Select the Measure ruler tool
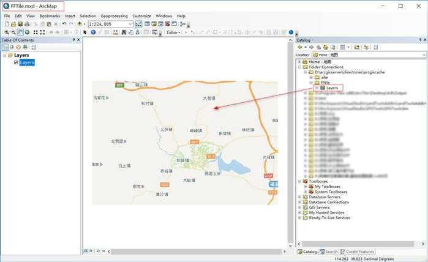This screenshot has height=262, width=428. click(x=116, y=32)
